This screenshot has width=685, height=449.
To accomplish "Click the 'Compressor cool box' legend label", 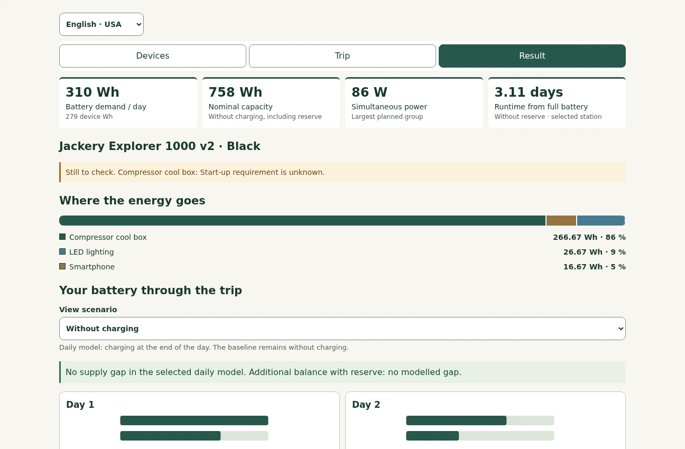I will tap(108, 237).
